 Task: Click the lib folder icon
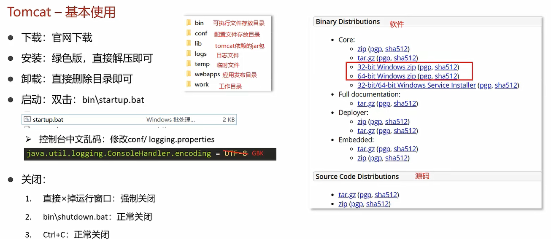point(189,43)
